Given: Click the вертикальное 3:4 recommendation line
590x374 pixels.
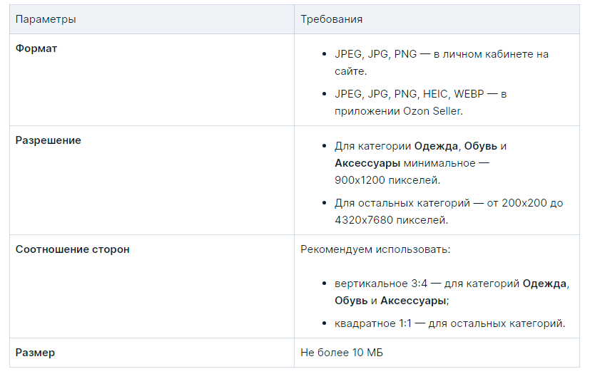Looking at the screenshot, I should [x=452, y=284].
